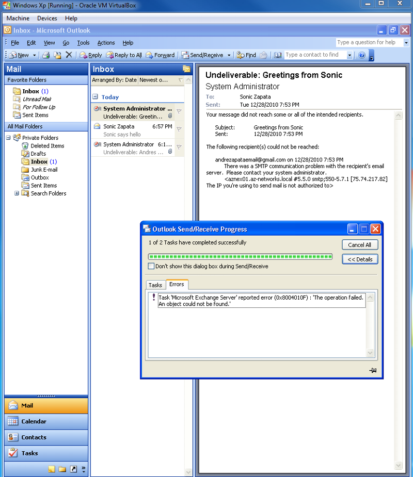Open the Send/Receive dropdown arrow
Viewport: 413px width, 477px height.
(x=229, y=55)
